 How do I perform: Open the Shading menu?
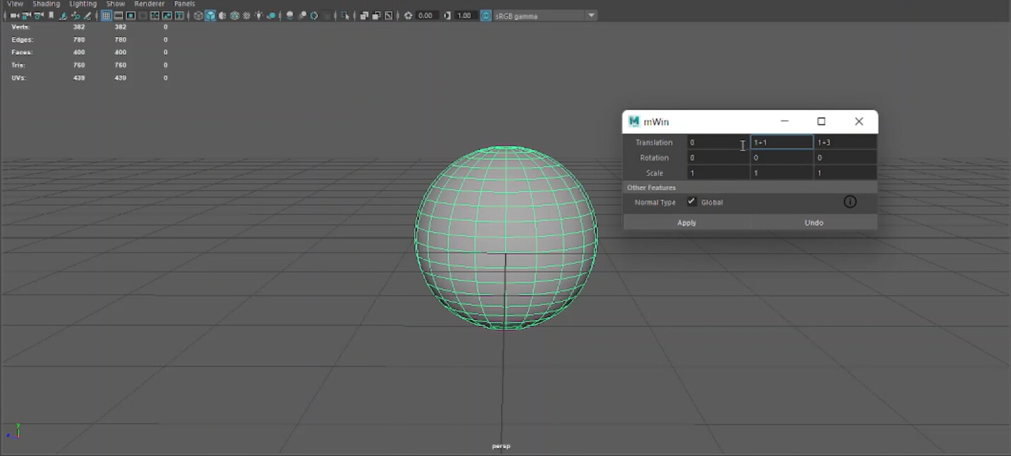pyautogui.click(x=46, y=4)
